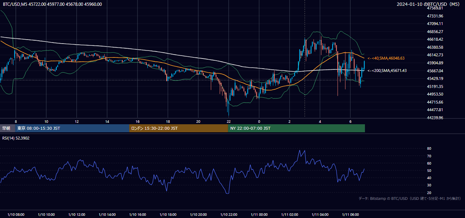Click price axis value 45904.89
Image resolution: width=465 pixels, height=218 pixels.
(x=435, y=63)
